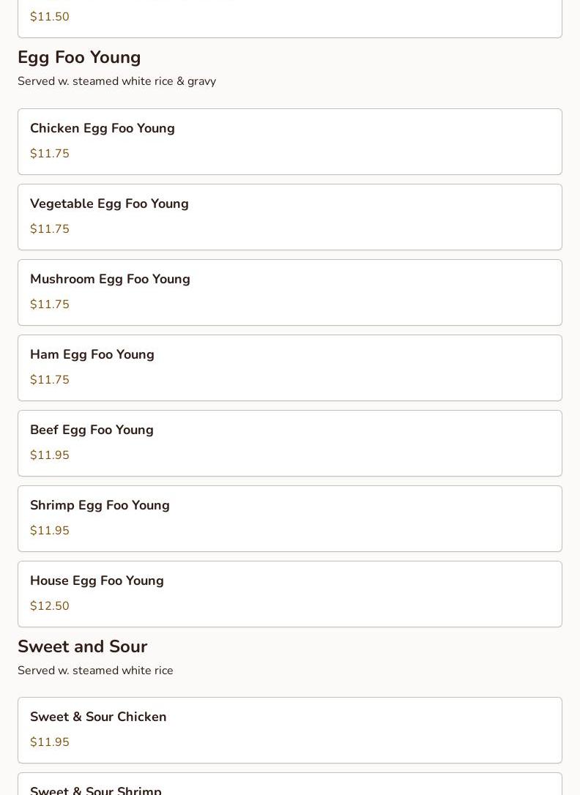Click the price under Chicken Egg Foo Young
The width and height of the screenshot is (580, 795).
click(50, 154)
